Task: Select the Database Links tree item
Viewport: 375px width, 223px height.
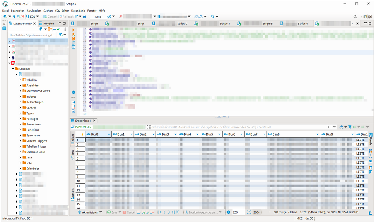Action: coord(36,152)
